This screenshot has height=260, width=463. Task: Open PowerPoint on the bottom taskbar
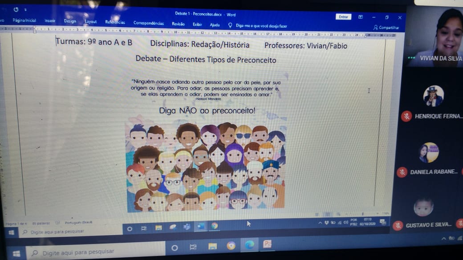267,244
